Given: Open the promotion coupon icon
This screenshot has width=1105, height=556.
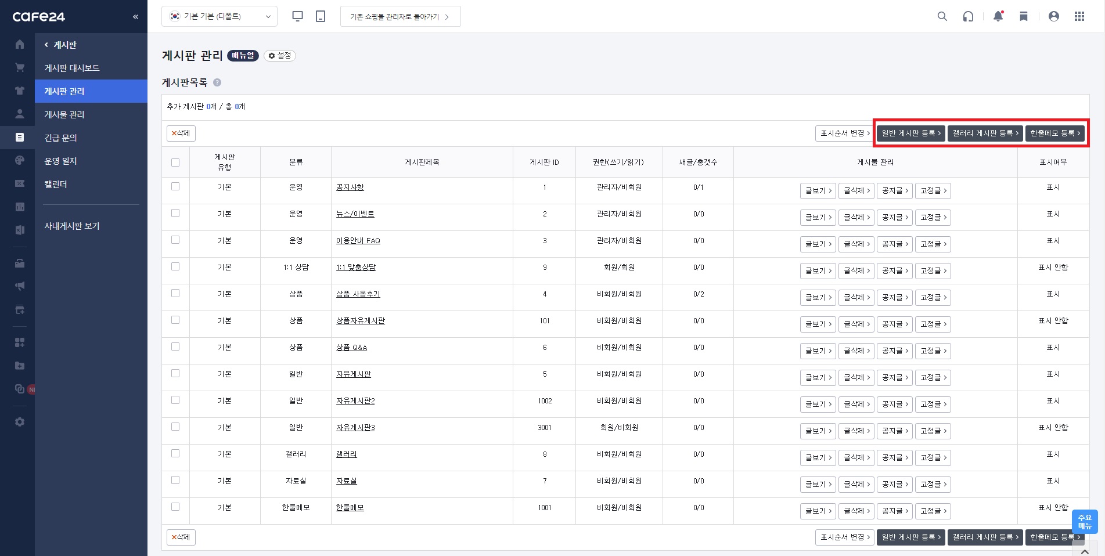Looking at the screenshot, I should 20,183.
